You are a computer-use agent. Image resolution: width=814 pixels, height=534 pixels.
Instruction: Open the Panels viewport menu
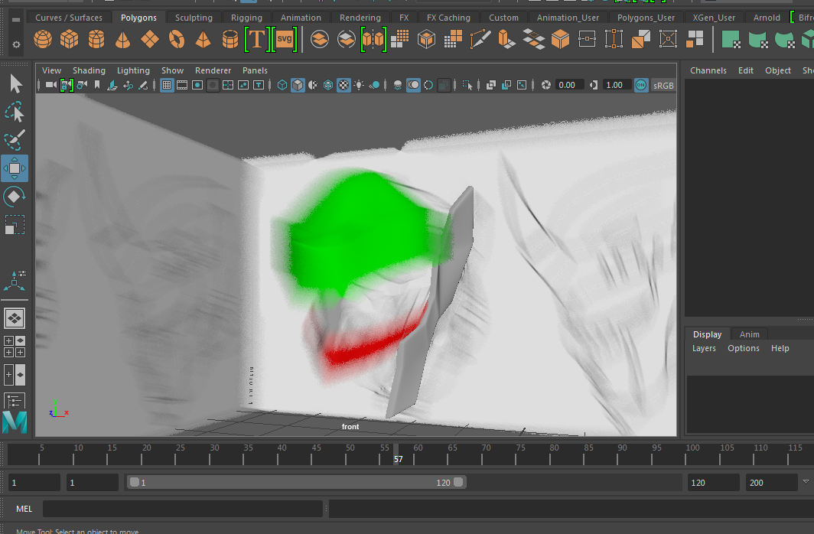click(255, 70)
